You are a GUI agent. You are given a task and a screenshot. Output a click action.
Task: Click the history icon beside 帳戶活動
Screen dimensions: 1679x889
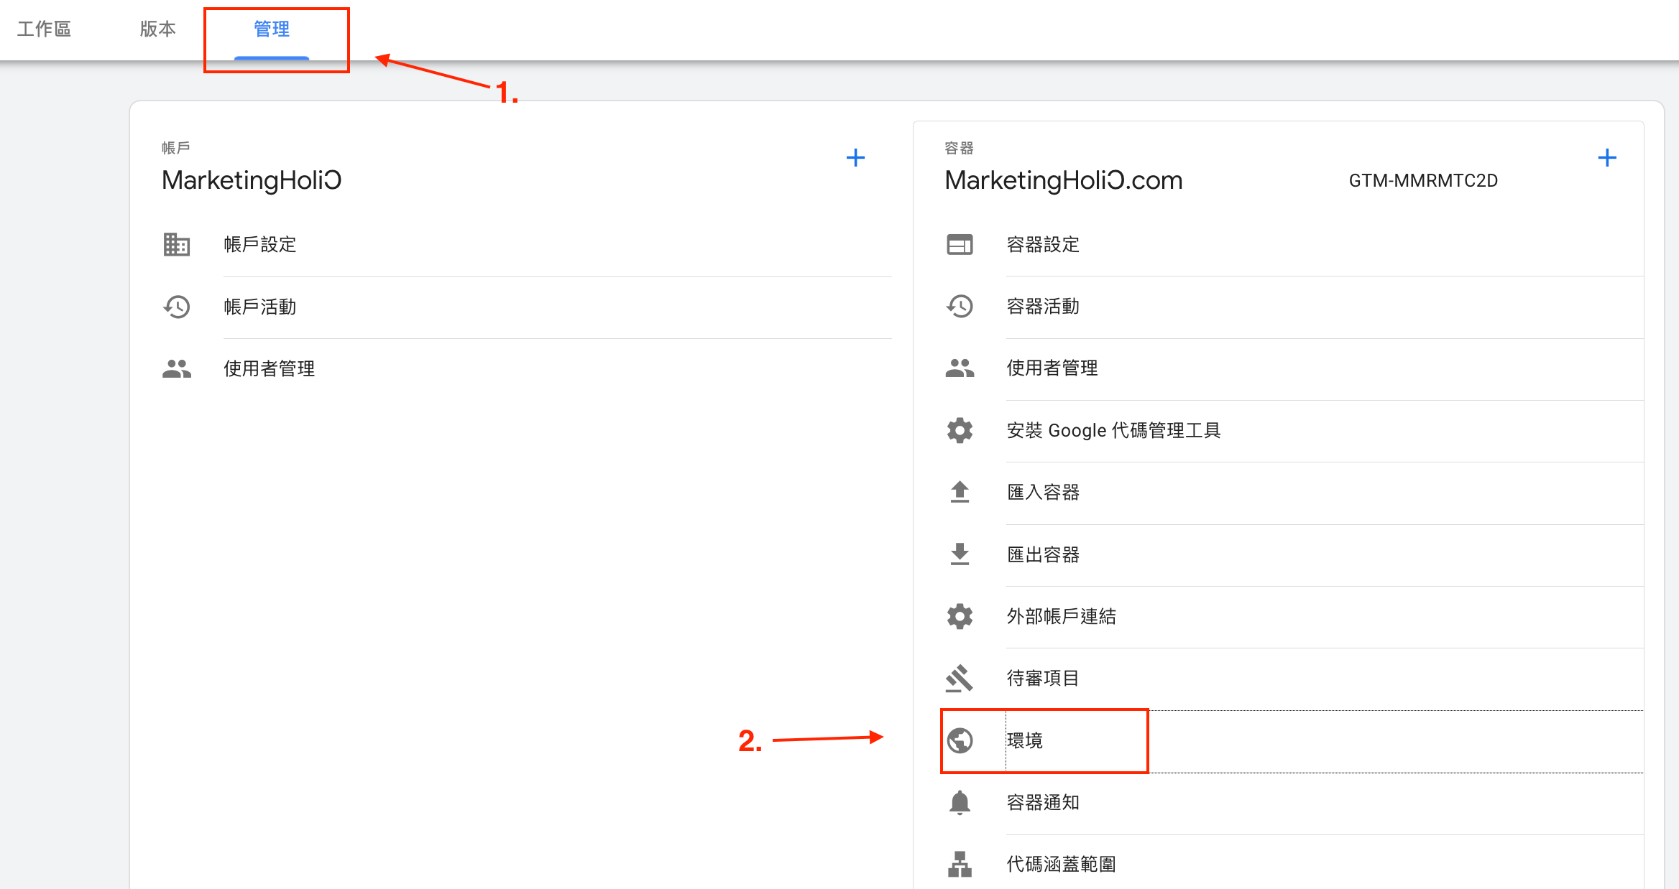tap(176, 307)
